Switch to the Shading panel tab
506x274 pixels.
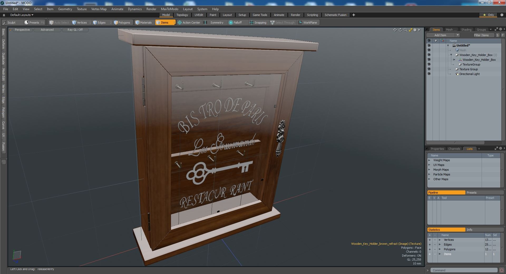tap(466, 30)
